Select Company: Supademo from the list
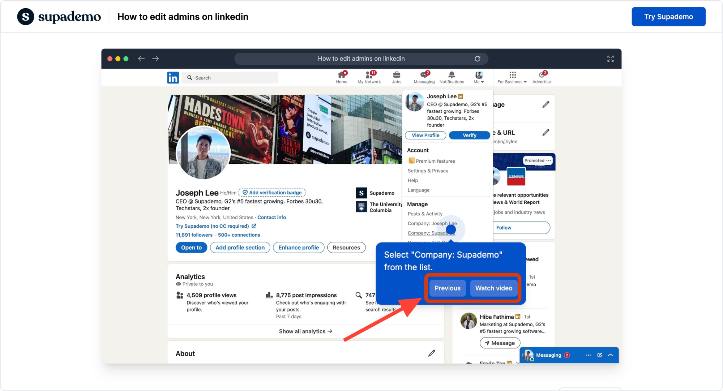Image resolution: width=723 pixels, height=391 pixels. click(431, 233)
